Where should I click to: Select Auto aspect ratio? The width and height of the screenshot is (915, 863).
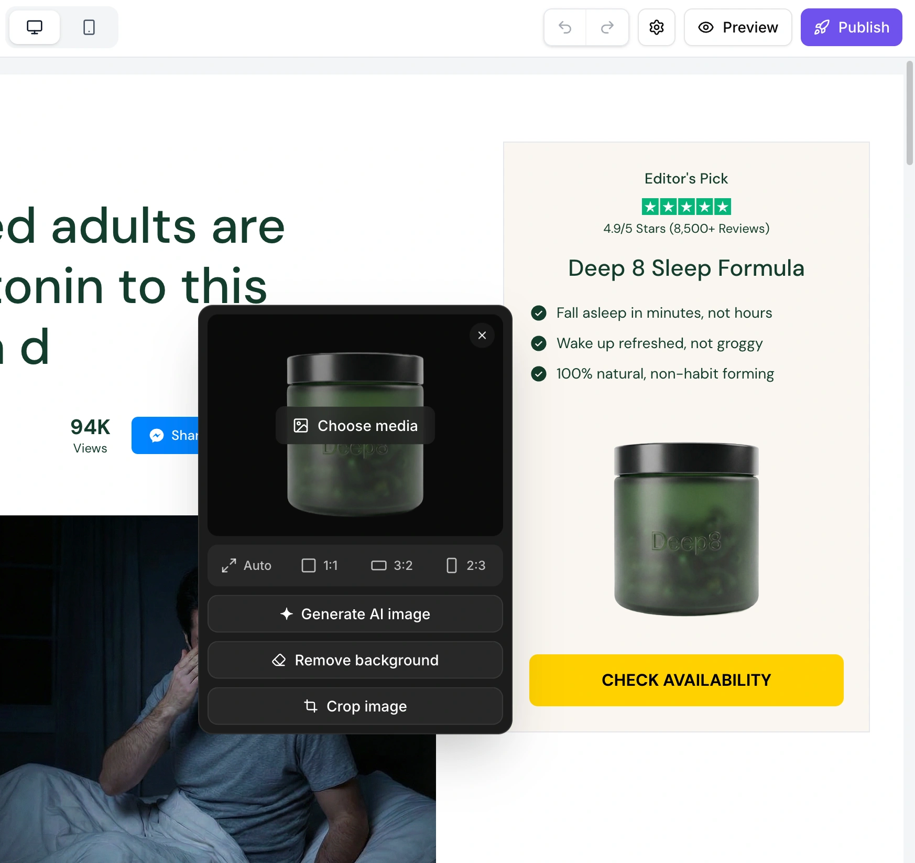click(246, 565)
